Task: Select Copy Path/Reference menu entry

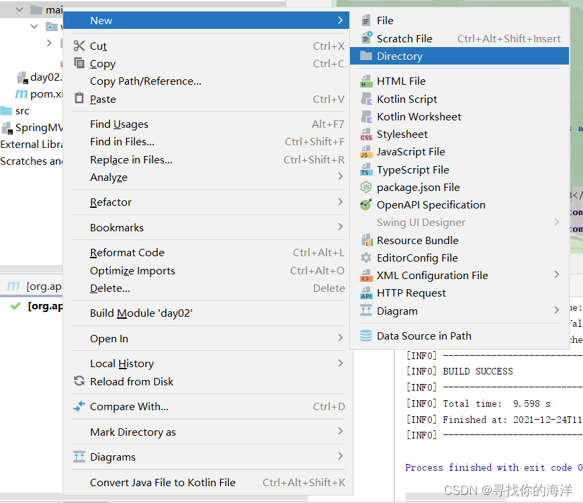Action: coord(208,81)
